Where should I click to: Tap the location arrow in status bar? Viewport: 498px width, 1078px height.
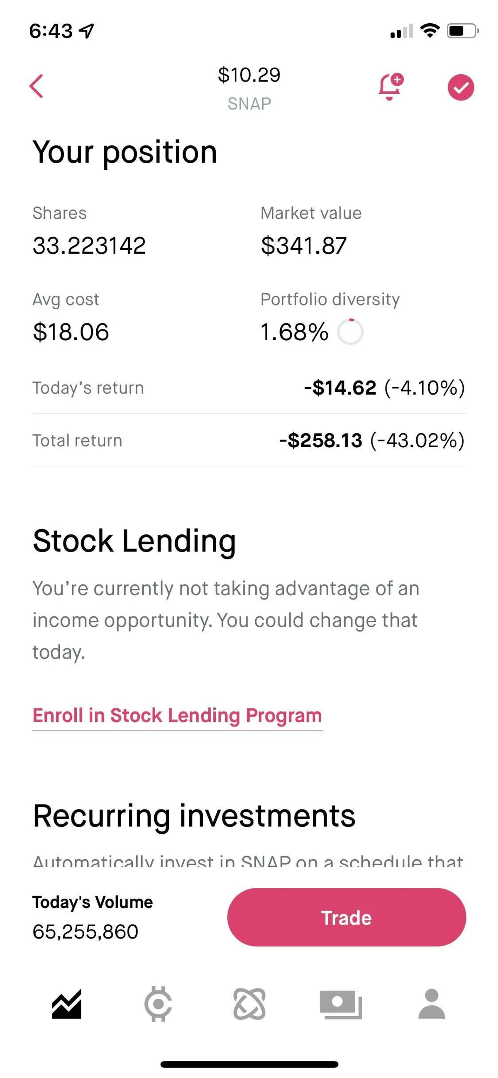[x=87, y=31]
